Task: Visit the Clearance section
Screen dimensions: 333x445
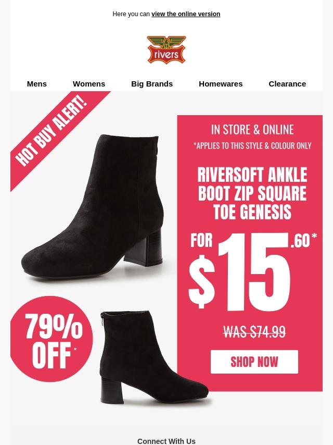Action: [x=287, y=84]
